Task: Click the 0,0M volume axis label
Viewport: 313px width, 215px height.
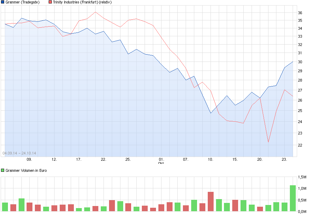Action: (302, 212)
